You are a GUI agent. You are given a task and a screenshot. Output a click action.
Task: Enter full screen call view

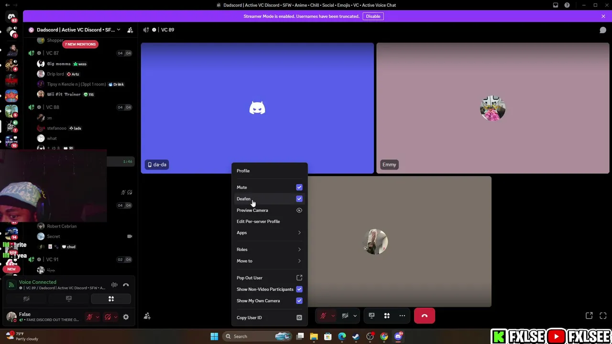click(603, 316)
